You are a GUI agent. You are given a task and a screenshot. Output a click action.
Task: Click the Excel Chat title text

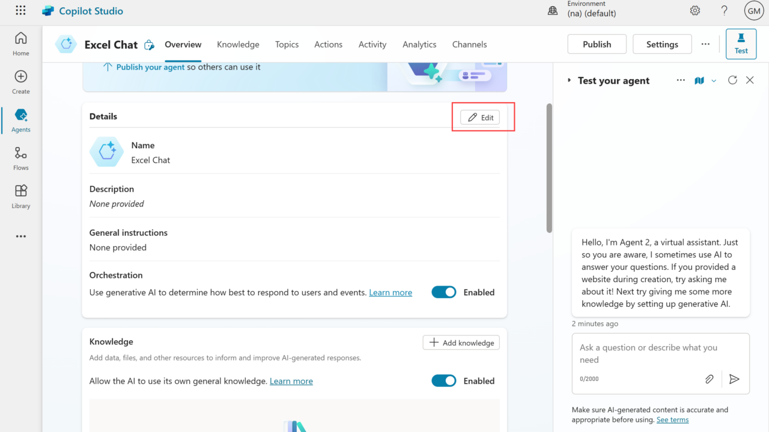click(x=111, y=44)
